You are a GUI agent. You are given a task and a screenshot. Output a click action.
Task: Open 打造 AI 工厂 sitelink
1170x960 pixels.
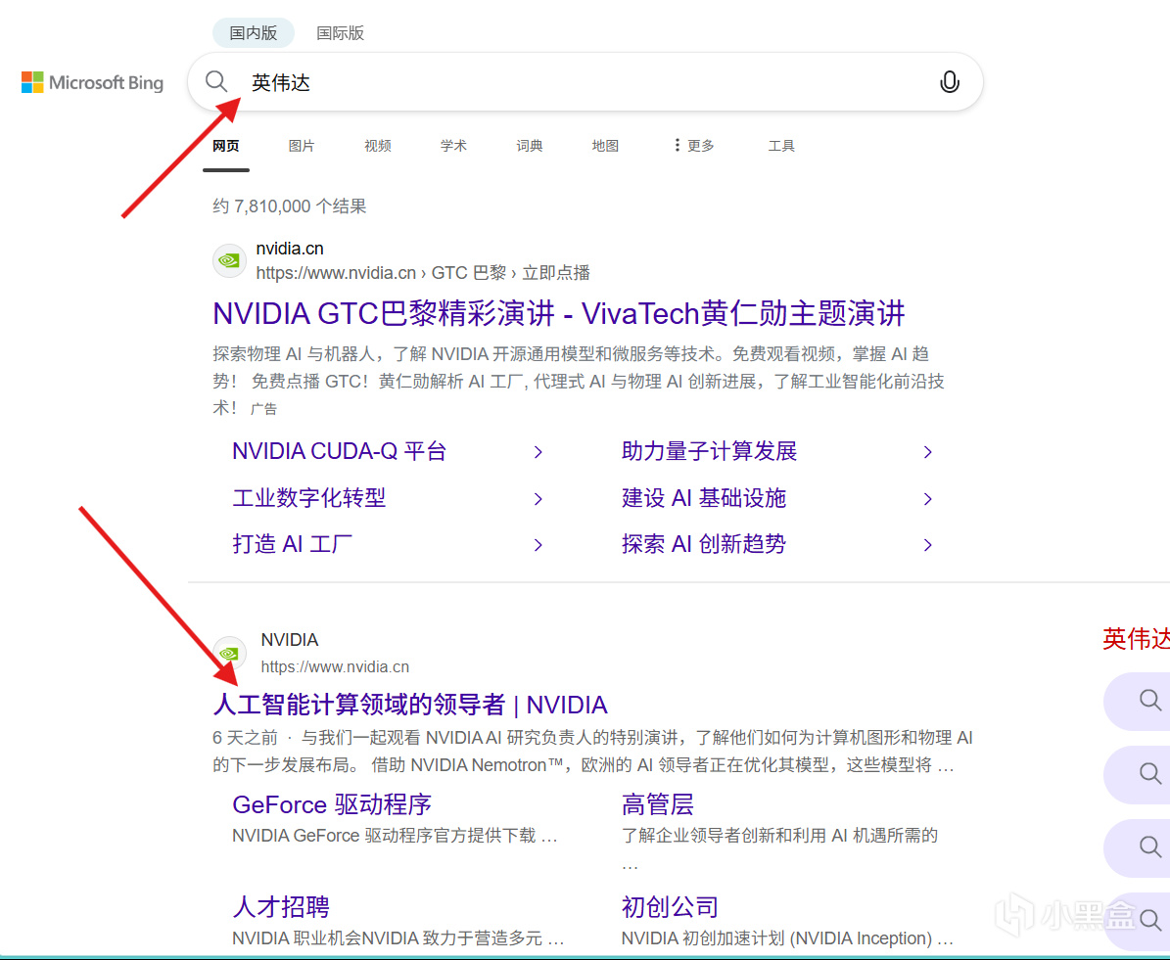292,544
